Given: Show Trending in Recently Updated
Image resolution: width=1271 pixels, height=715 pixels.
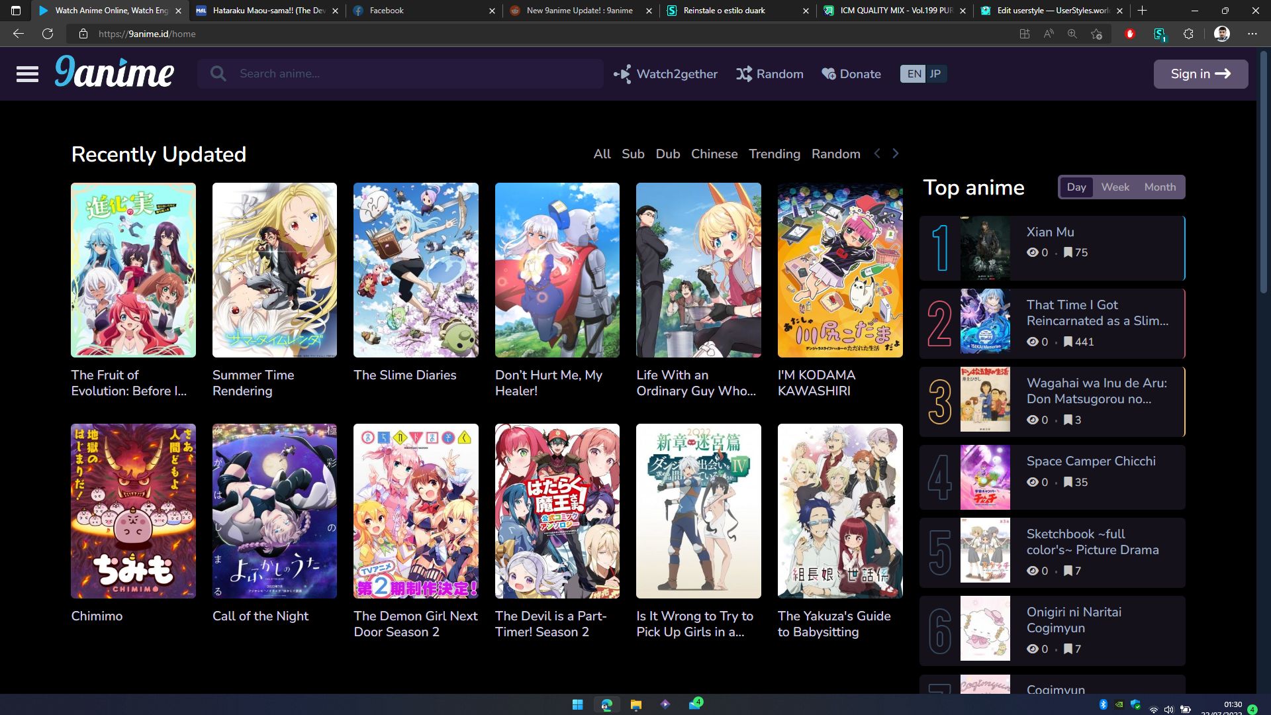Looking at the screenshot, I should tap(775, 154).
